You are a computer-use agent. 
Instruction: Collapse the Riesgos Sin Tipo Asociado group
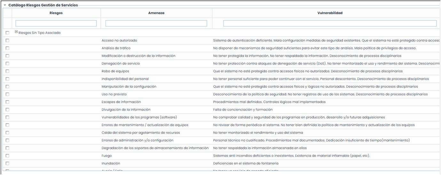16,32
